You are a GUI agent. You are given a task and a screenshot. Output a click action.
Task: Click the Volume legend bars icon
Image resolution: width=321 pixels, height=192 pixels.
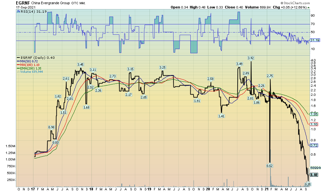18,71
